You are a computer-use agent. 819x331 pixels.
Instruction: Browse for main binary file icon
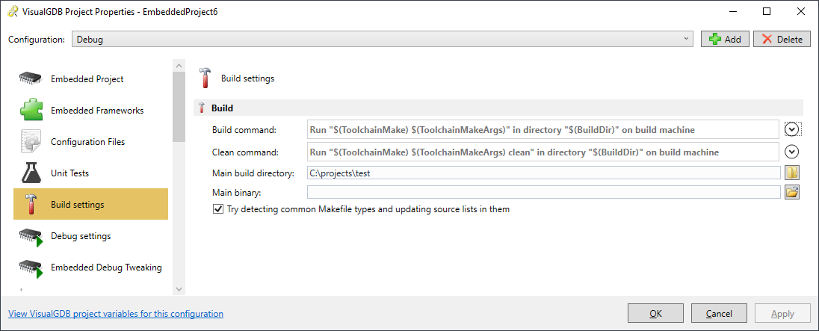(x=792, y=193)
